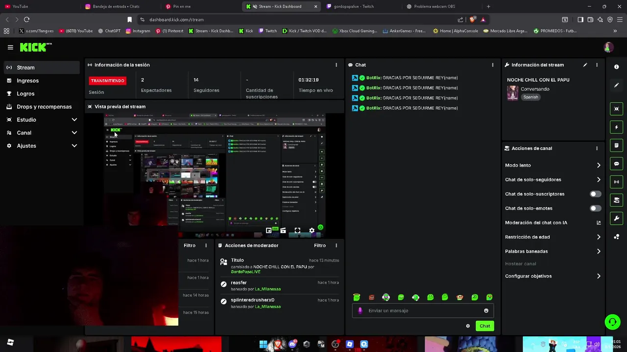This screenshot has height=352, width=627.
Task: Toggle the stream preview panel icon in sidebar
Action: click(616, 109)
